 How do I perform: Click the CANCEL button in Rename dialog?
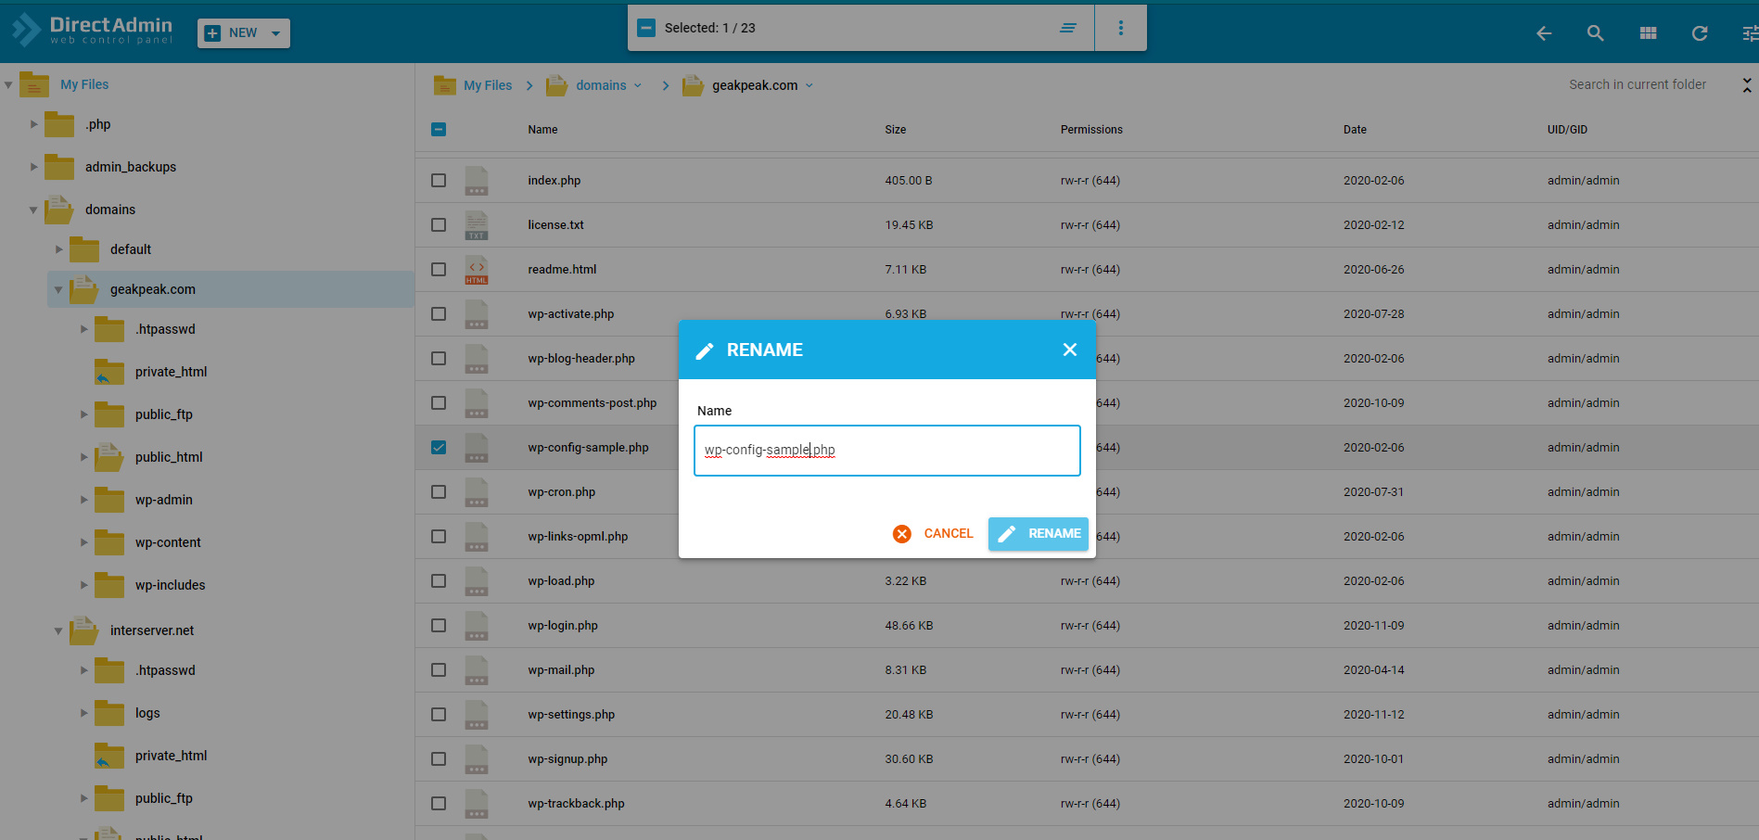(x=934, y=534)
